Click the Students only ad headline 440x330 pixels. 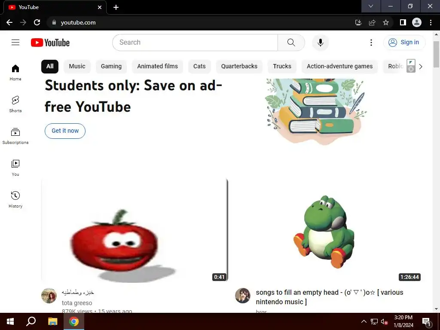coord(134,96)
